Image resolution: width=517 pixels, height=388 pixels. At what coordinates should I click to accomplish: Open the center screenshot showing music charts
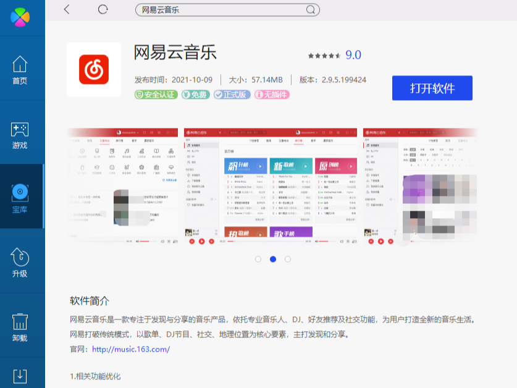click(271, 187)
